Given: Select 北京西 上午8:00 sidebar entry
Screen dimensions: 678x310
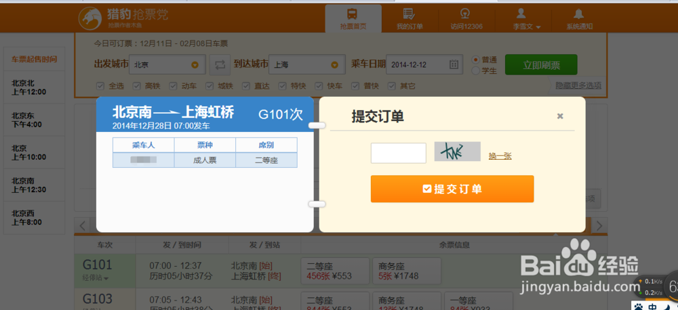Looking at the screenshot, I should click(34, 217).
